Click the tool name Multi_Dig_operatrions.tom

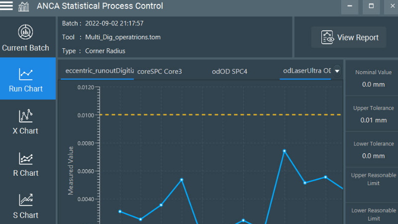(123, 37)
